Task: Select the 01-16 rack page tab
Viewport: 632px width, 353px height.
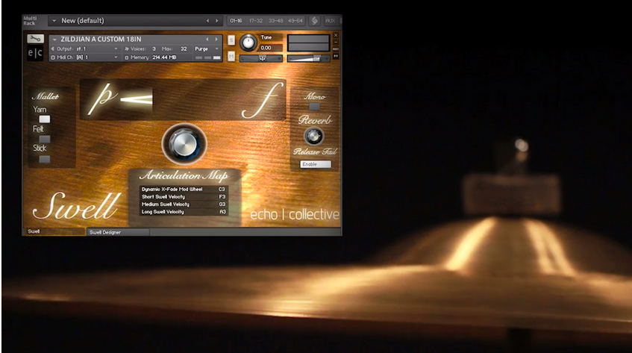Action: [x=237, y=21]
